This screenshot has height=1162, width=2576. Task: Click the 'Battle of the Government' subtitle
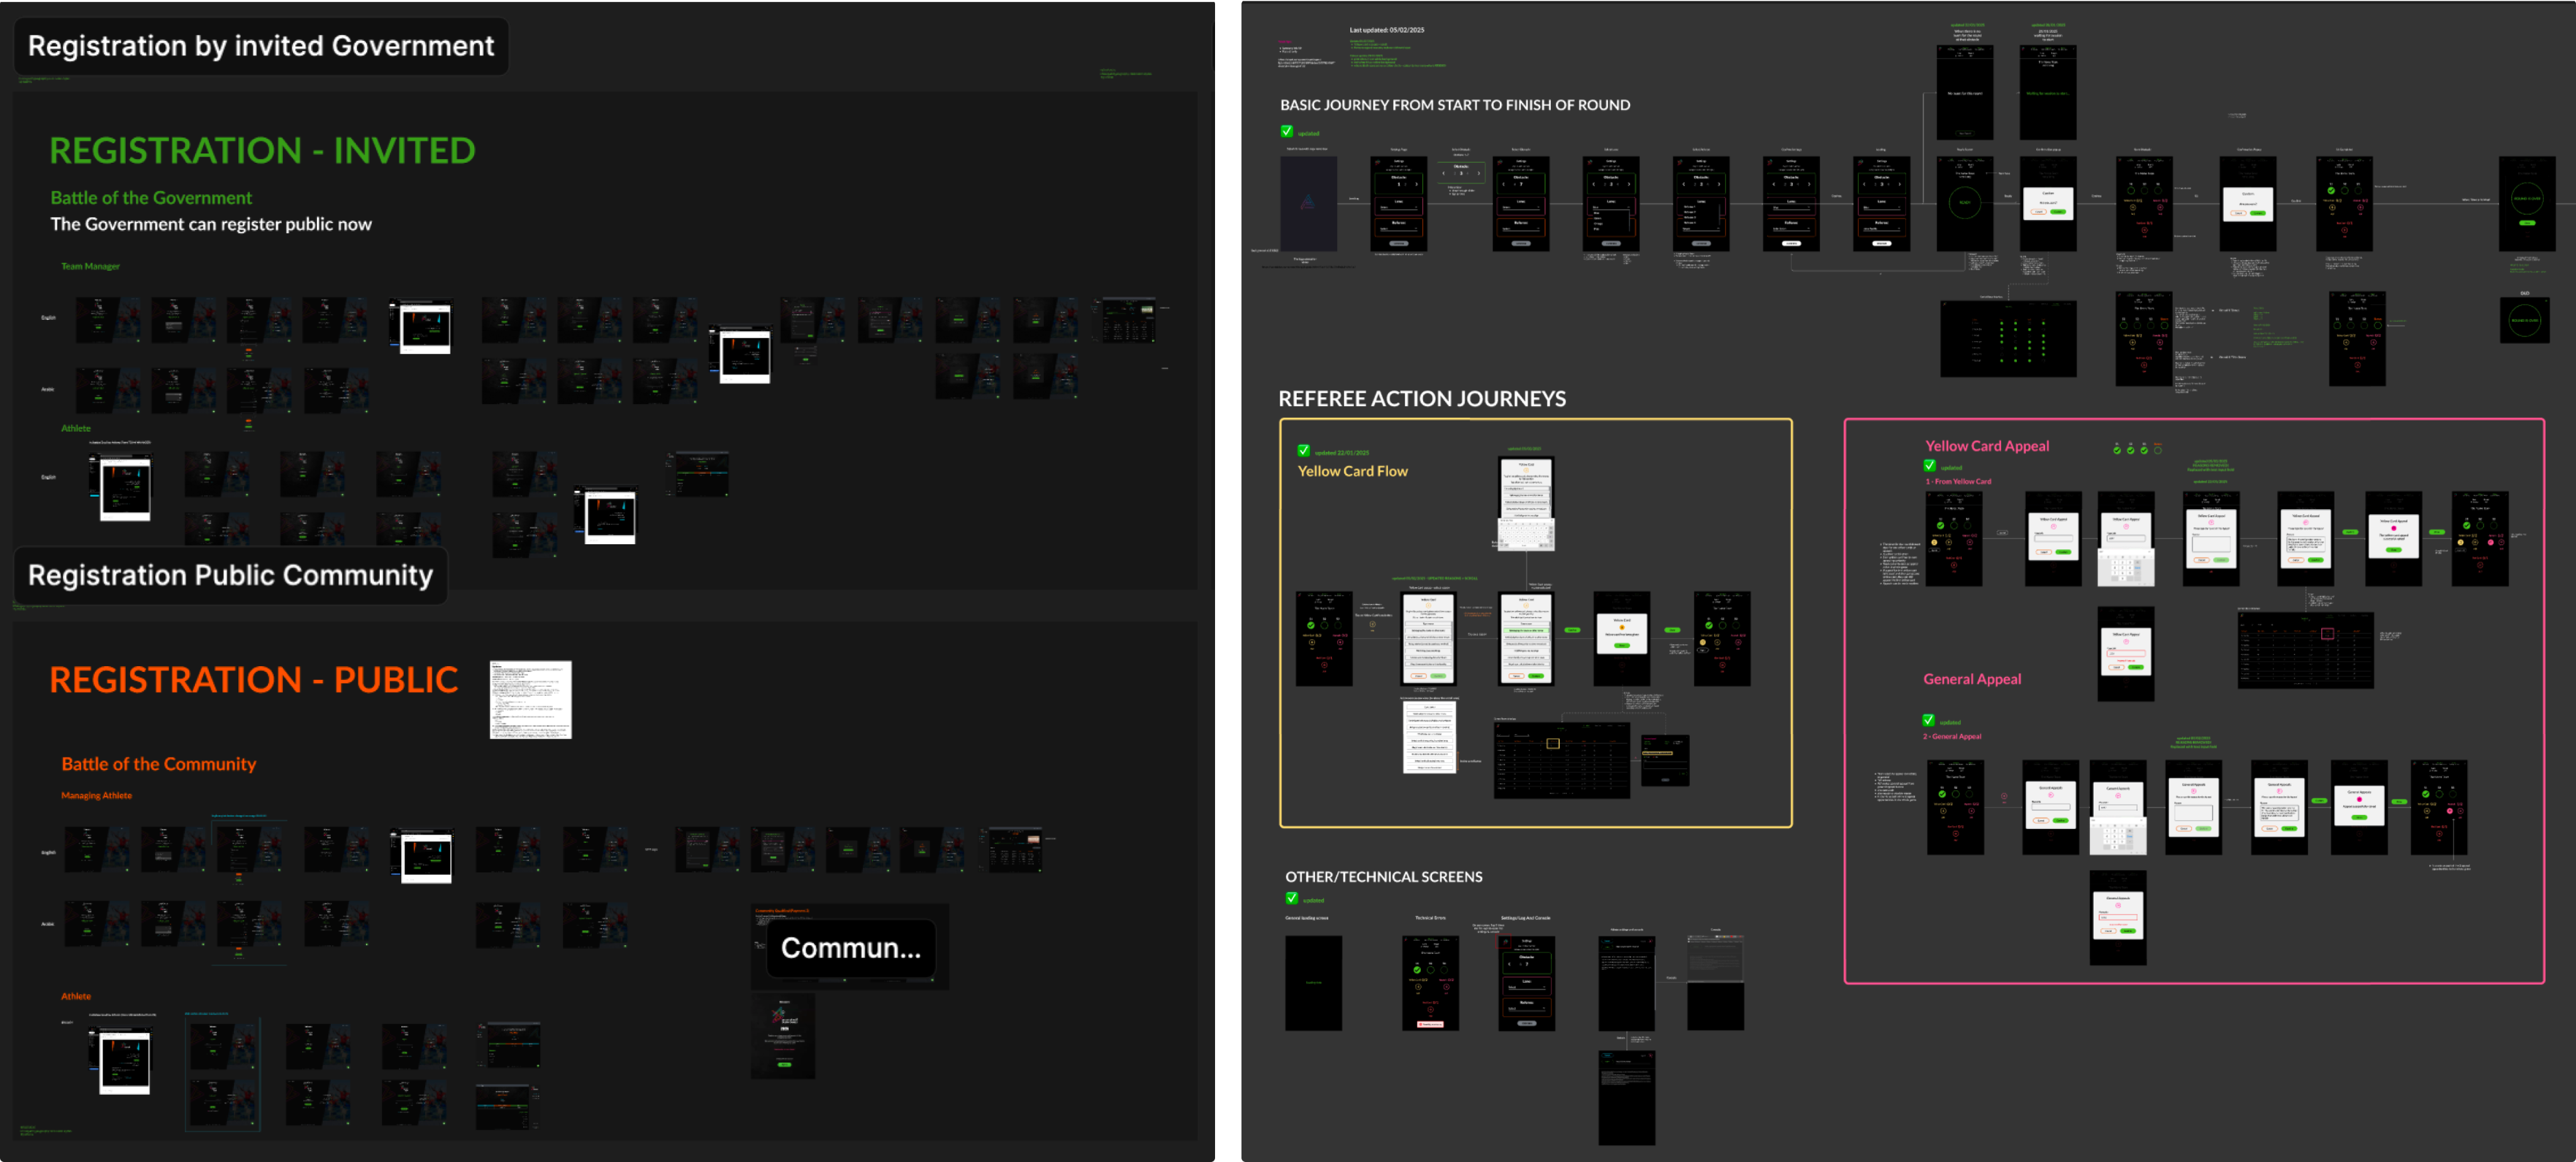click(x=151, y=198)
